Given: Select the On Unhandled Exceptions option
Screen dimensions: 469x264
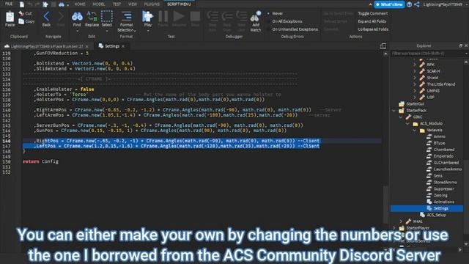Looking at the screenshot, I should pos(295,29).
